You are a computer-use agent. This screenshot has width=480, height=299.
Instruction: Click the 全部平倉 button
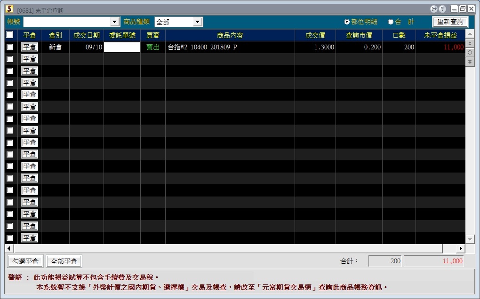pos(64,261)
